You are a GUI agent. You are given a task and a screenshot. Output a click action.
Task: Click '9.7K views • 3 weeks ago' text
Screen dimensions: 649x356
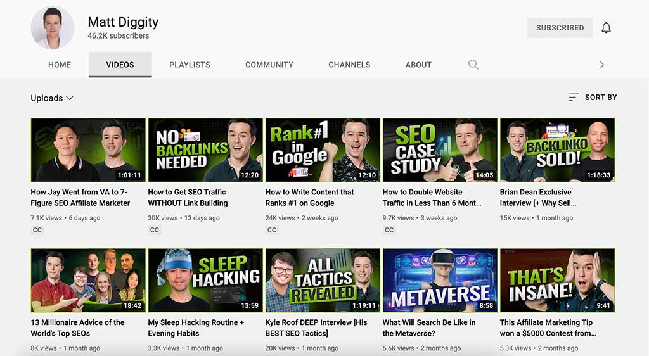coord(420,218)
